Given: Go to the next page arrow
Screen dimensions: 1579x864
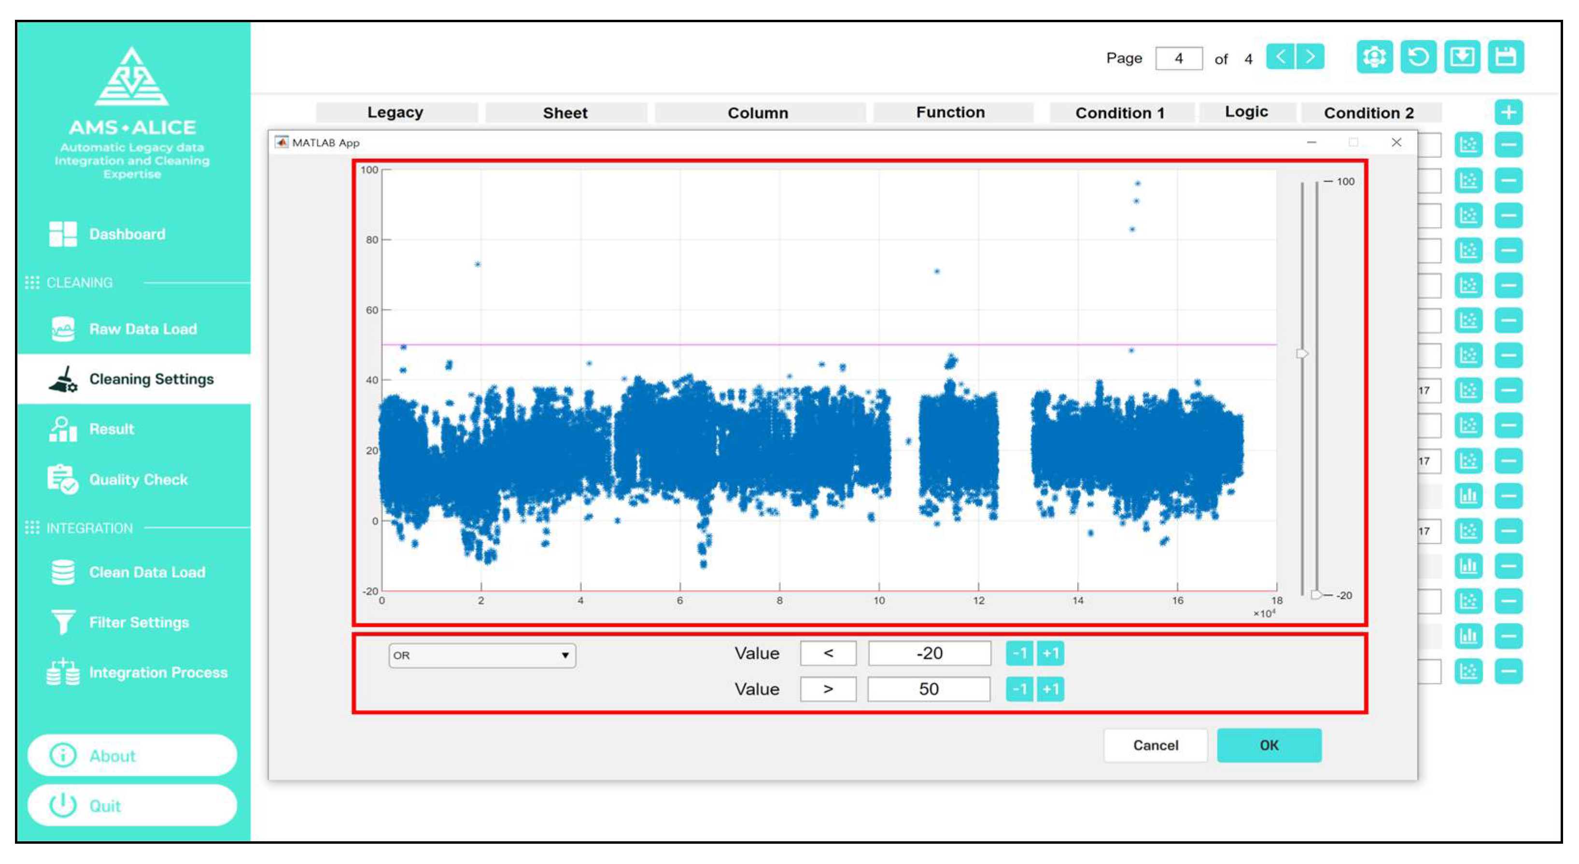Looking at the screenshot, I should pos(1310,57).
